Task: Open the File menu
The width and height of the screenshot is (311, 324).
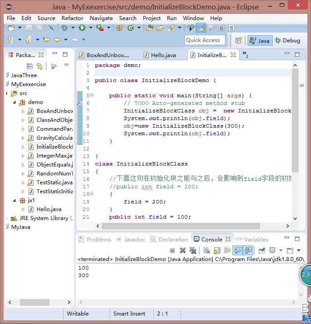Action: (11, 18)
